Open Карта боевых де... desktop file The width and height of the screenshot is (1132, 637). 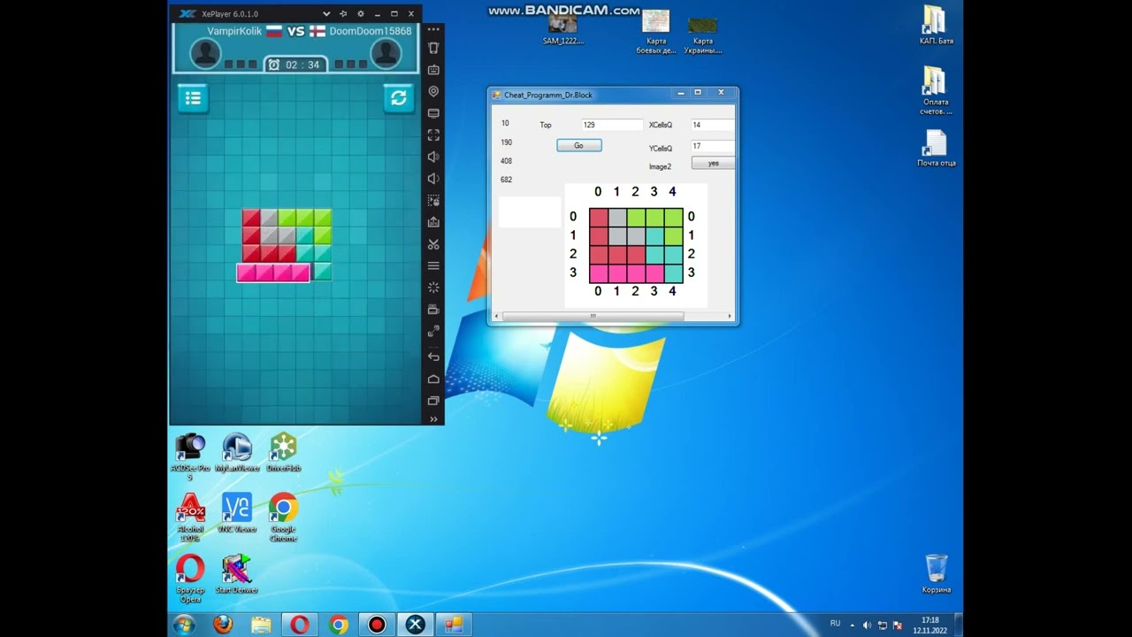coord(656,31)
